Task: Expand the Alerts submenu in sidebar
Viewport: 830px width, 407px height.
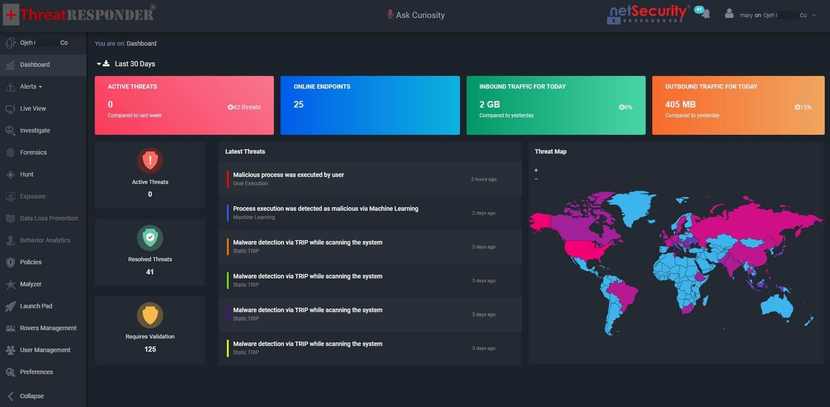Action: pos(31,86)
